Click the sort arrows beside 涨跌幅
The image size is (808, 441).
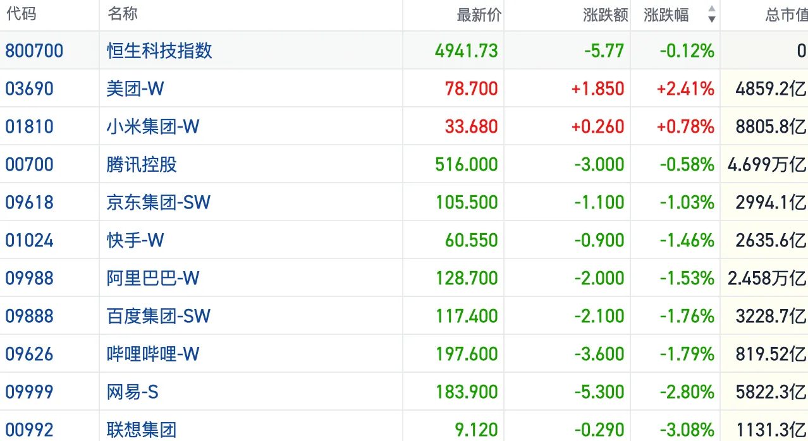click(x=711, y=14)
